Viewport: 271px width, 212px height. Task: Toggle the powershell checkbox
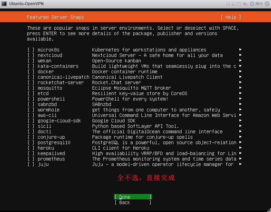coord(31,99)
